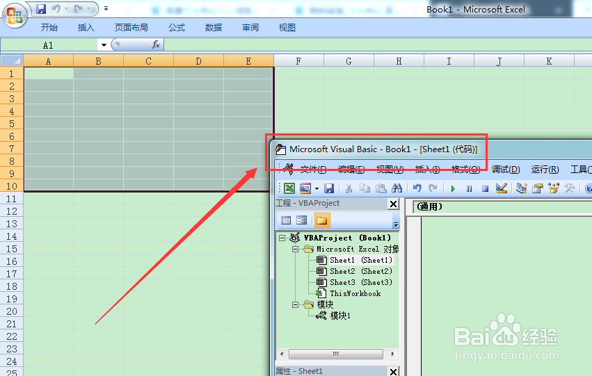Click project tree horizontal scrollbar thumb
The image size is (592, 376).
[x=335, y=354]
